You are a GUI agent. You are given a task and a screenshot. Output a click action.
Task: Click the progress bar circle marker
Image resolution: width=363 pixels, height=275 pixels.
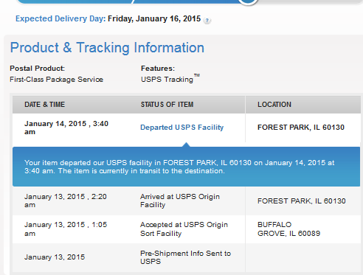(248, 1)
